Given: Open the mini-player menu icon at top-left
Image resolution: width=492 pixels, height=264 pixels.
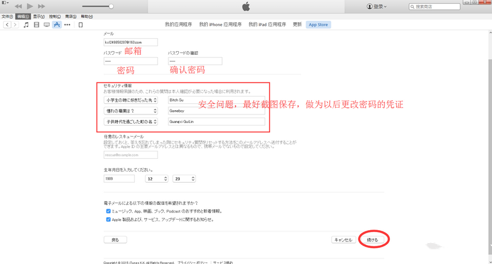Looking at the screenshot, I should (x=6, y=3).
